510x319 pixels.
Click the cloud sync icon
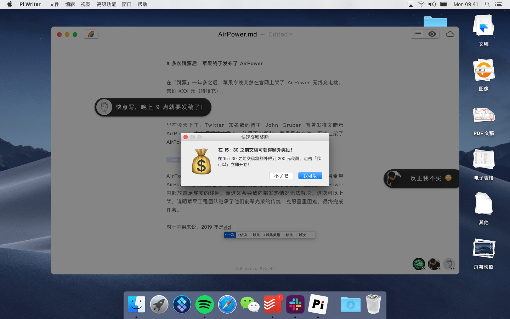click(x=450, y=34)
